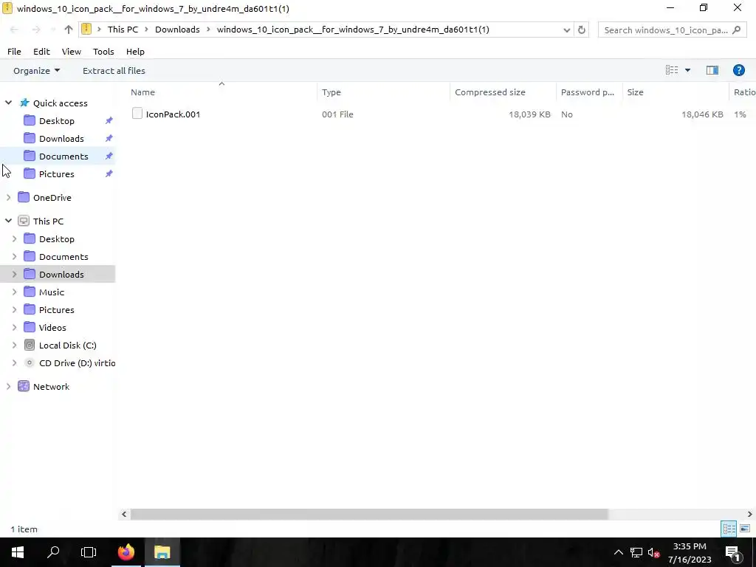This screenshot has height=567, width=756.
Task: Open Task View on the taskbar
Action: [89, 552]
